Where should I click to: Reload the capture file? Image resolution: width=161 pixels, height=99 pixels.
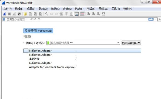(x=40, y=14)
